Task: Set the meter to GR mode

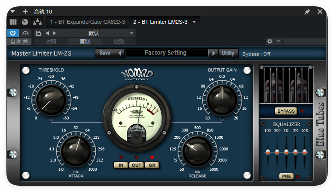Action: coord(152,165)
